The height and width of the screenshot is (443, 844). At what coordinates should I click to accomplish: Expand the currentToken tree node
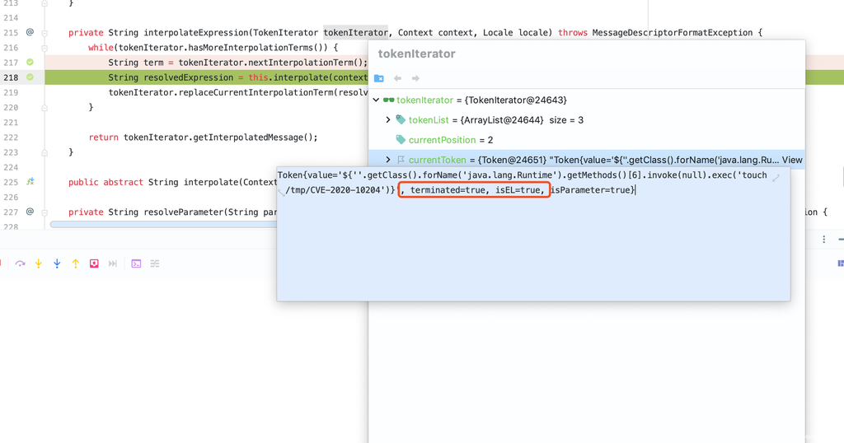pos(388,160)
